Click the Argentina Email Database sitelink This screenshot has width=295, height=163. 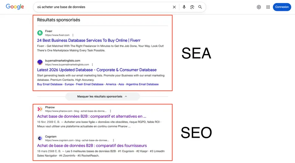[x=142, y=84]
